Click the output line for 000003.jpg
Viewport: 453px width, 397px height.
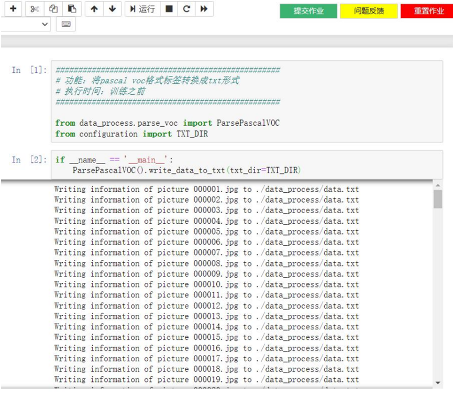[206, 211]
